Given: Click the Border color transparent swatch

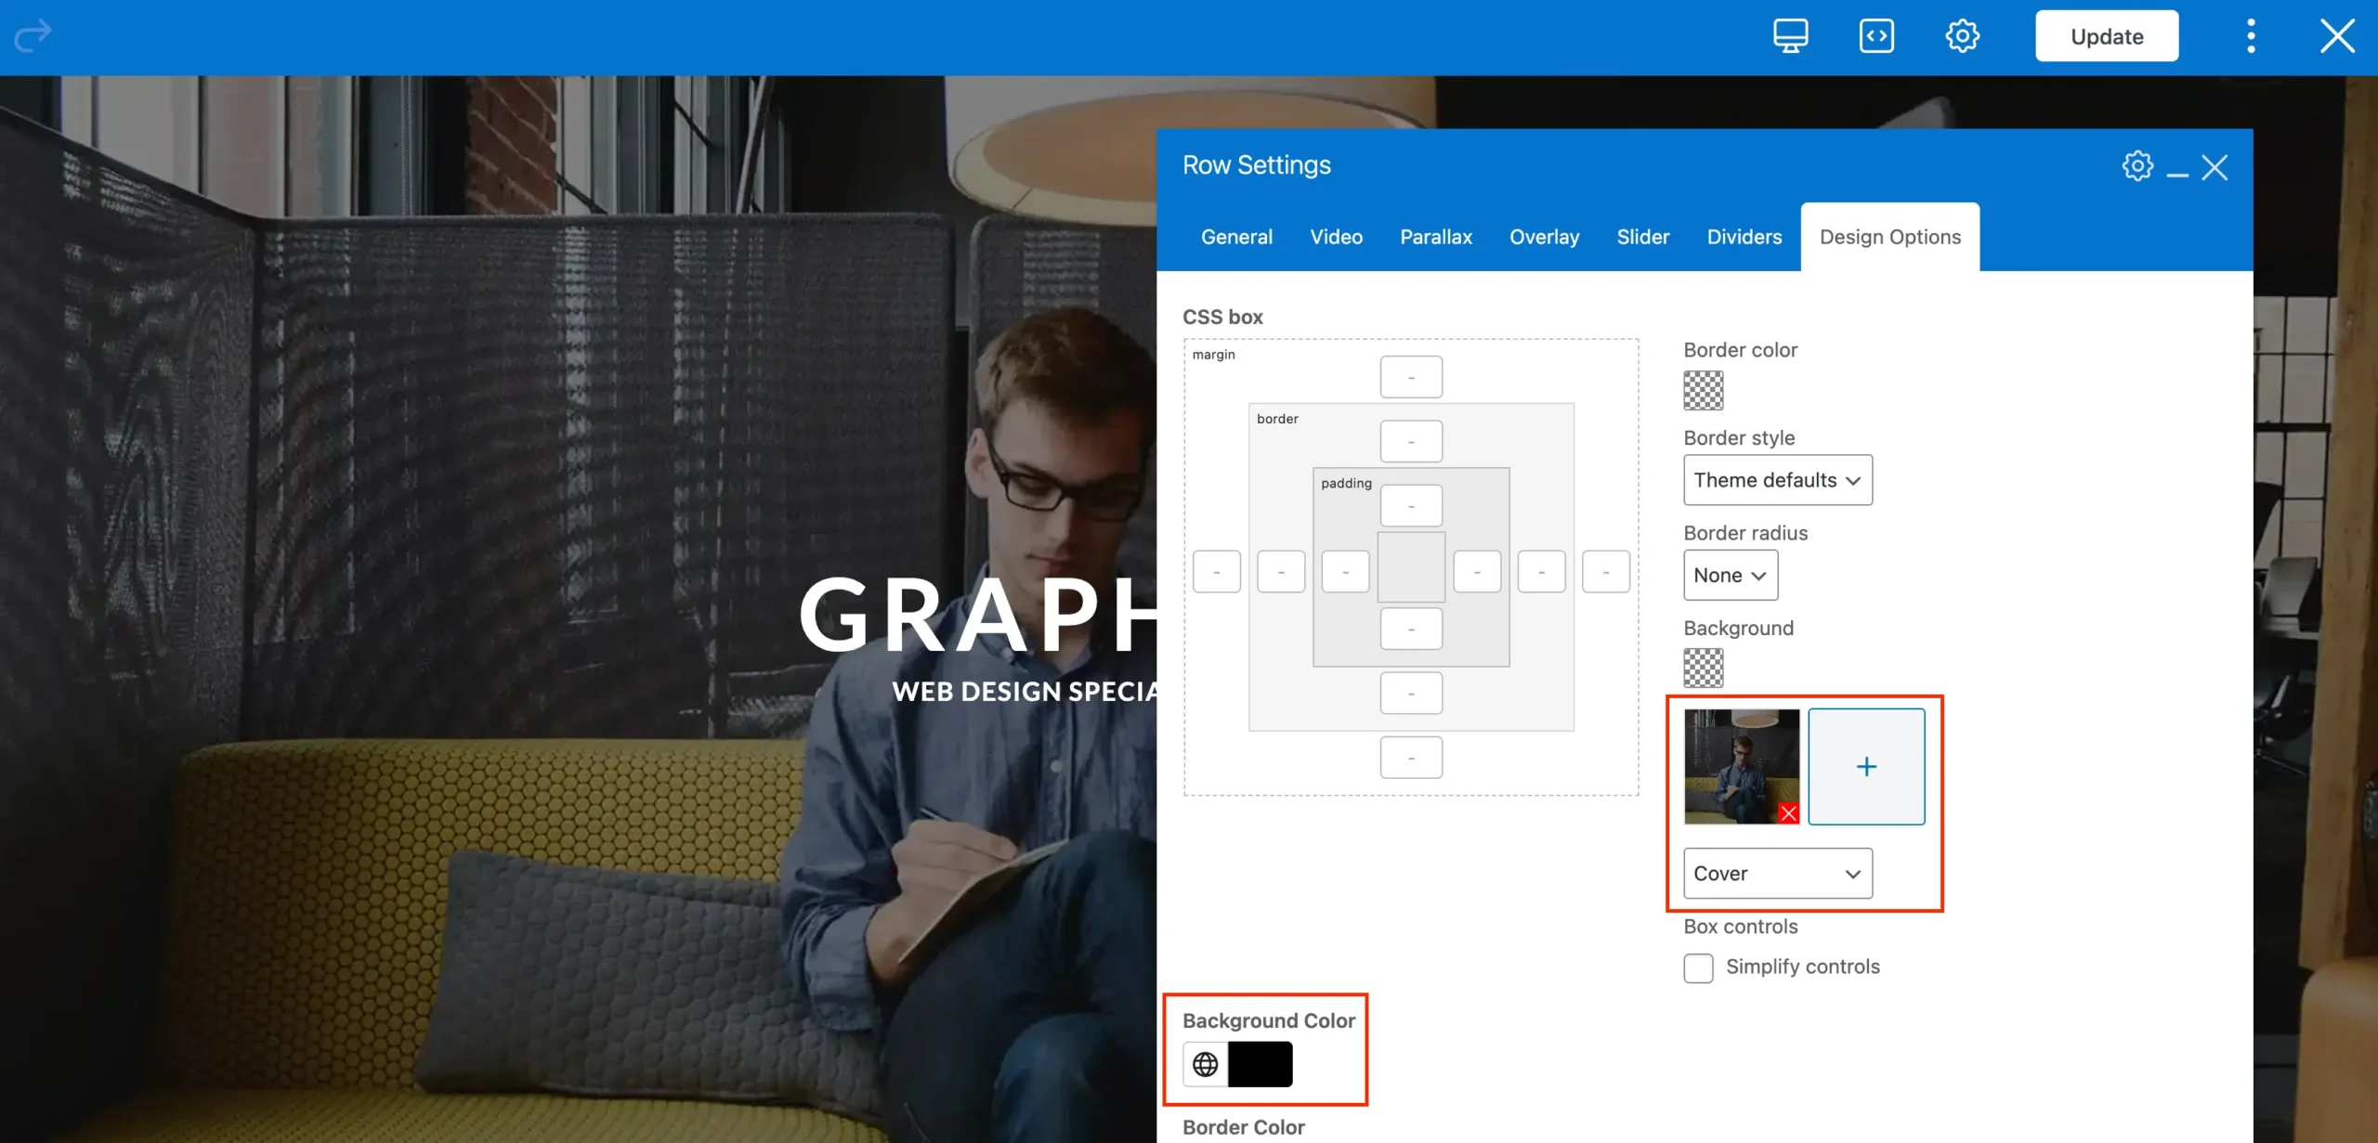Looking at the screenshot, I should [1703, 390].
